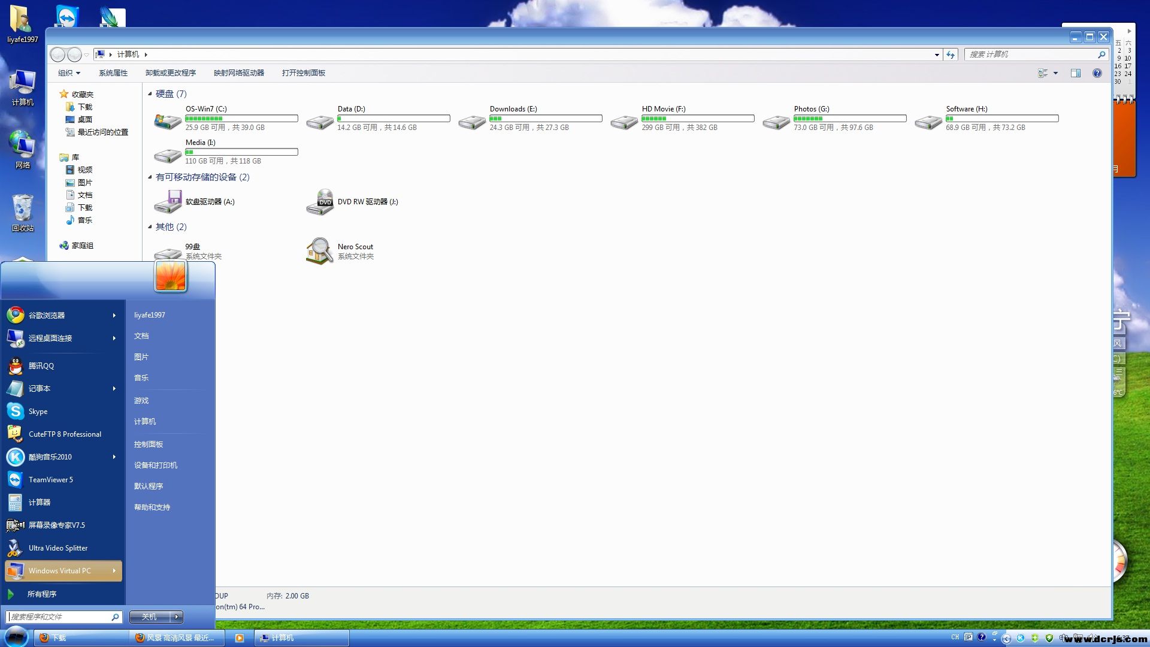Collapse the 其他 (2) group

pyautogui.click(x=150, y=227)
